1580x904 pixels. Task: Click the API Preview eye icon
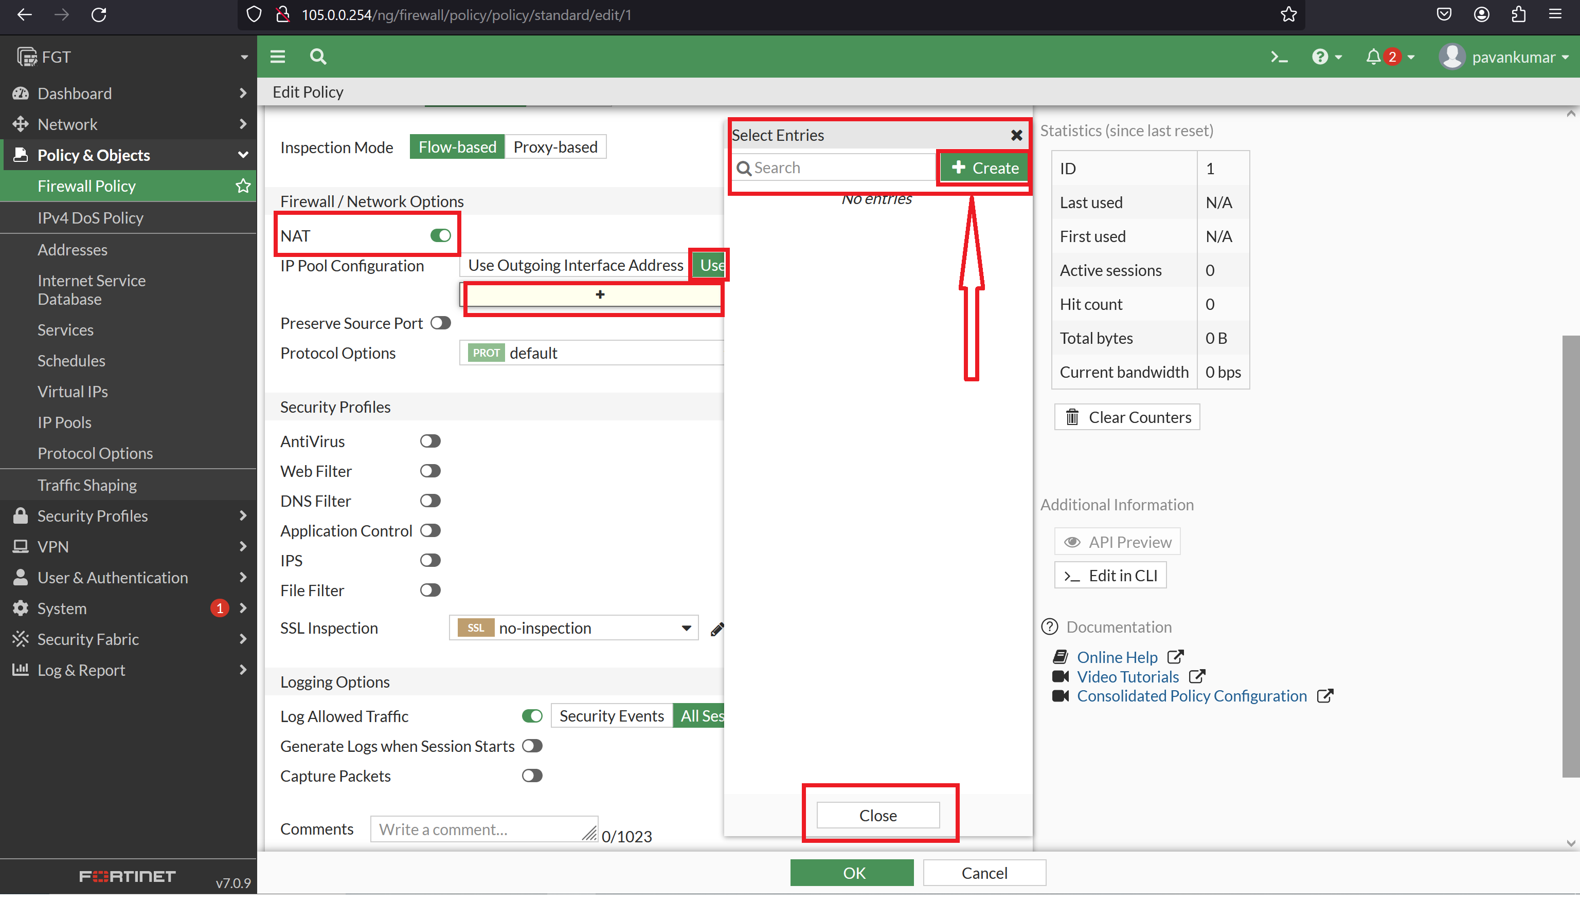point(1072,541)
